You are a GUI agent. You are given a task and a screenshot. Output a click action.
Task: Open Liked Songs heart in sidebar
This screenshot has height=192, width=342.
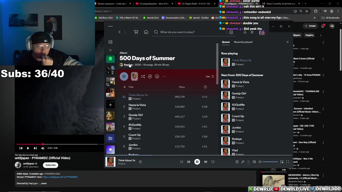pyautogui.click(x=110, y=150)
